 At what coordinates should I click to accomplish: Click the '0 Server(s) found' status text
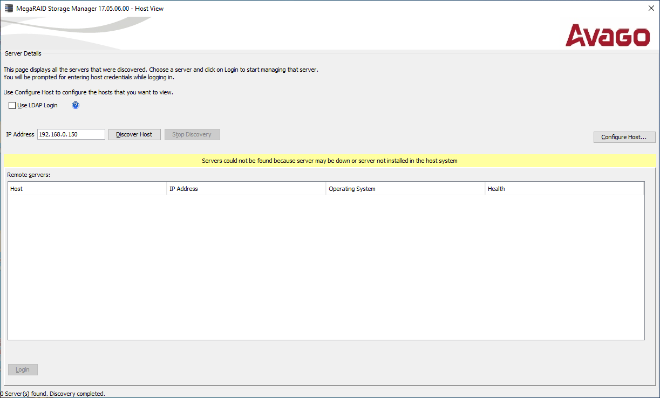click(x=53, y=394)
